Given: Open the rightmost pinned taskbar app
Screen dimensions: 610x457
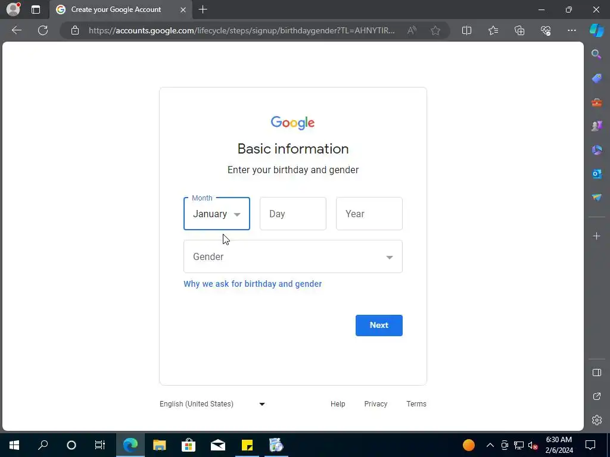Looking at the screenshot, I should coord(276,445).
